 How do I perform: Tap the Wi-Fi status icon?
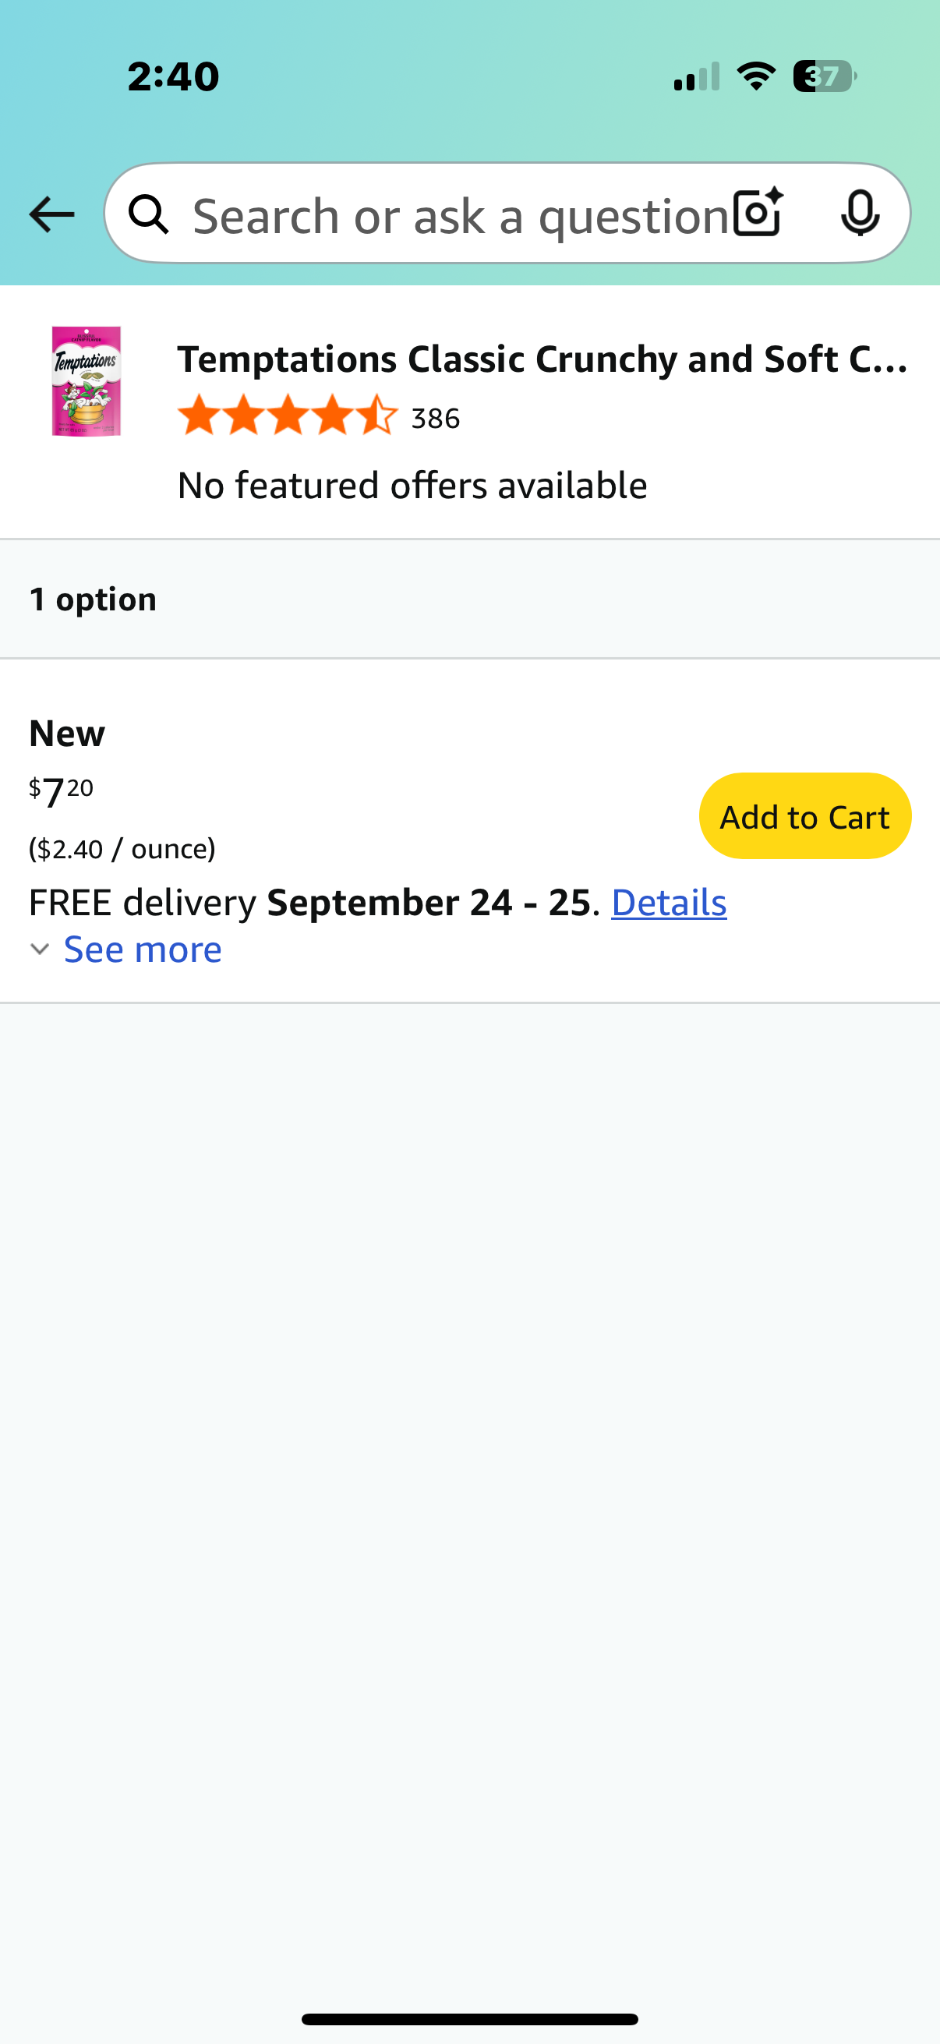756,76
